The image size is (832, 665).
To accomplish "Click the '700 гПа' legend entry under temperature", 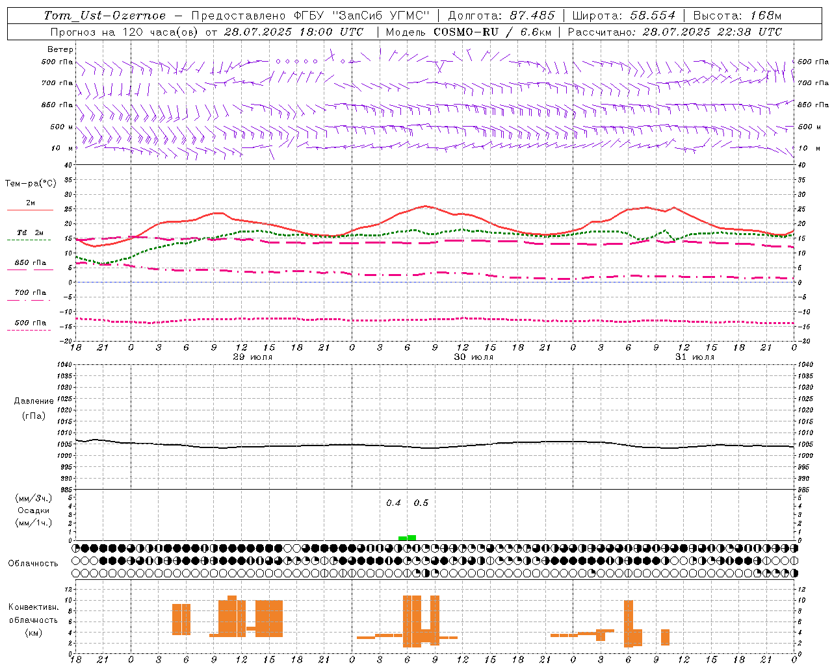I will (x=31, y=293).
